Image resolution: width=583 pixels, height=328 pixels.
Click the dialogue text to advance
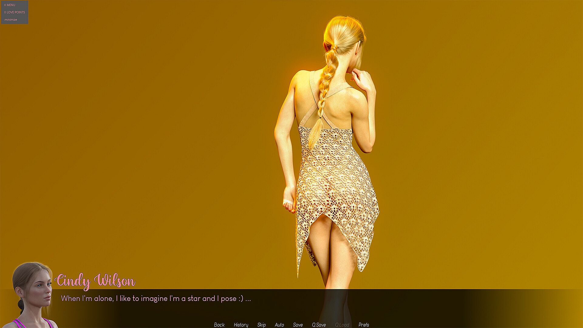pos(156,299)
